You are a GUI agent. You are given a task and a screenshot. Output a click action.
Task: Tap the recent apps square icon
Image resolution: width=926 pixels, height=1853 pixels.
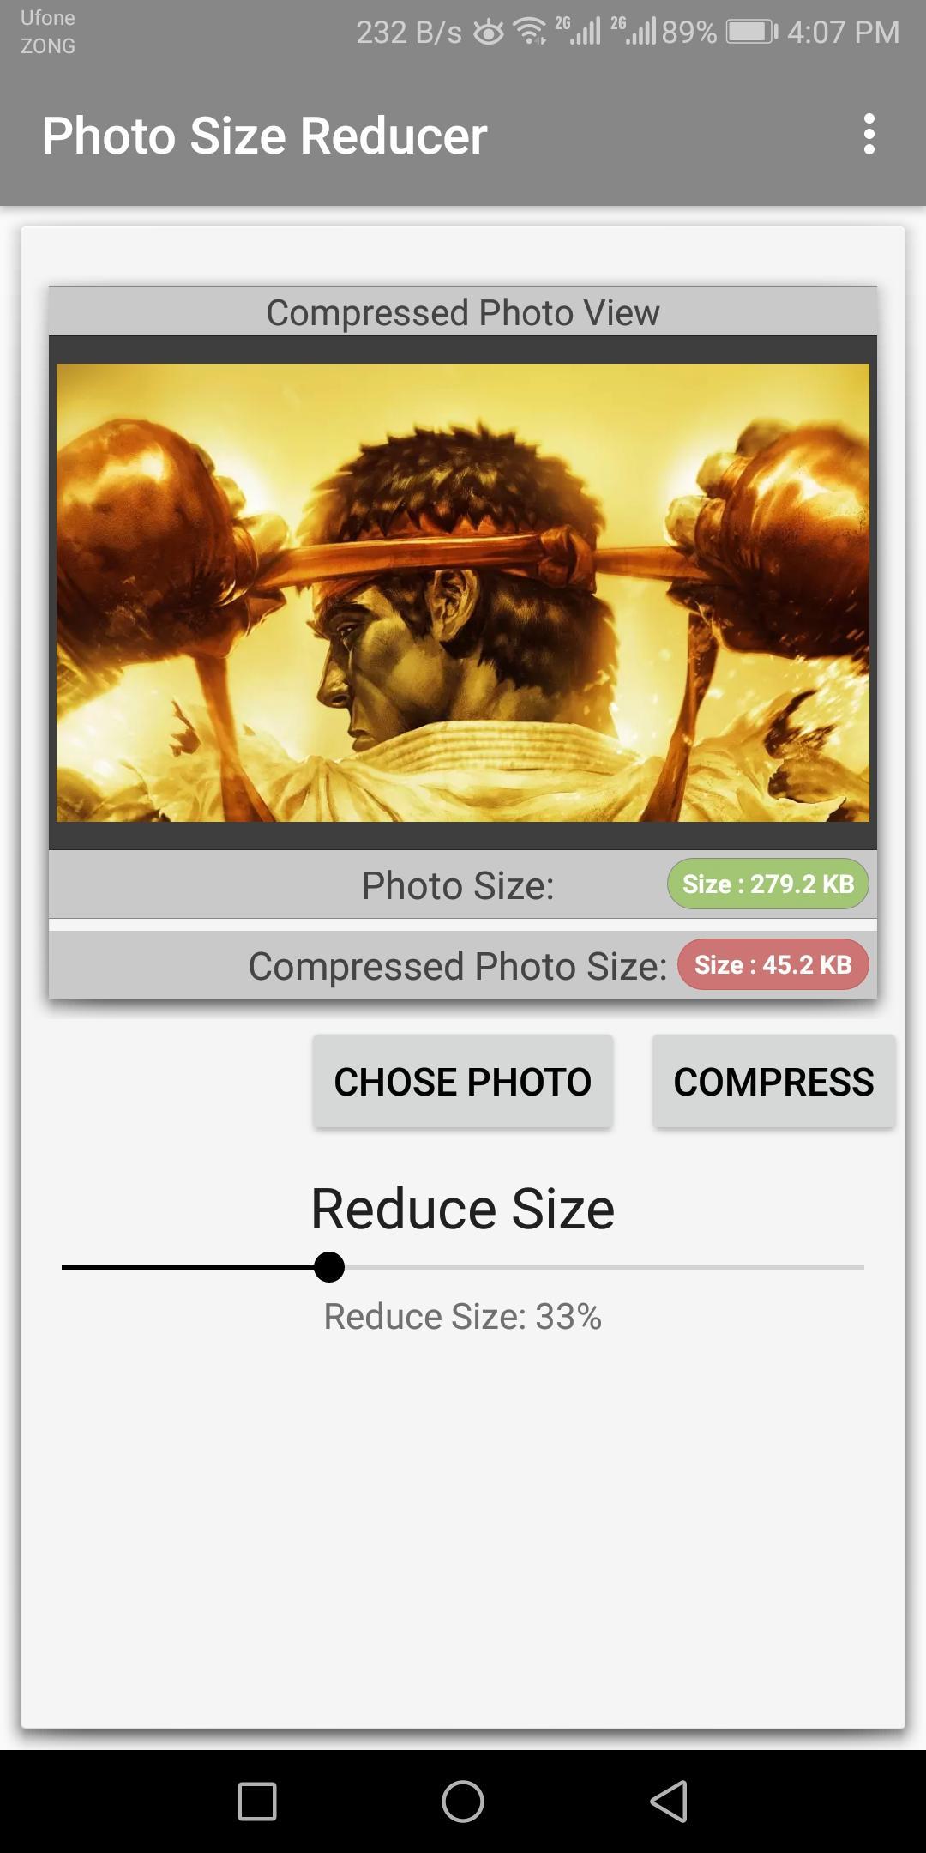257,1801
